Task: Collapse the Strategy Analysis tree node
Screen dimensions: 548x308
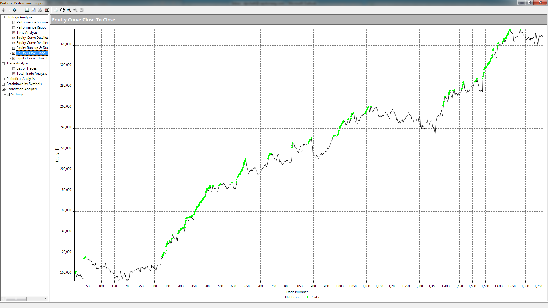Action: [x=3, y=17]
